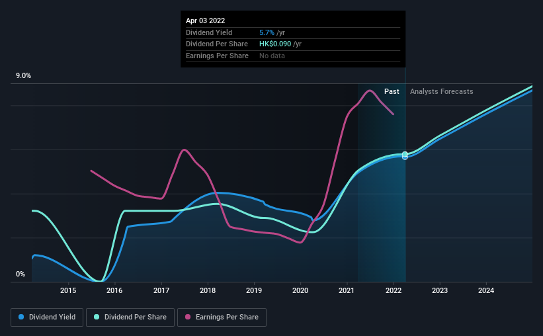Click the Dividend Per Share tooltip row label
The height and width of the screenshot is (336, 543).
(x=217, y=44)
